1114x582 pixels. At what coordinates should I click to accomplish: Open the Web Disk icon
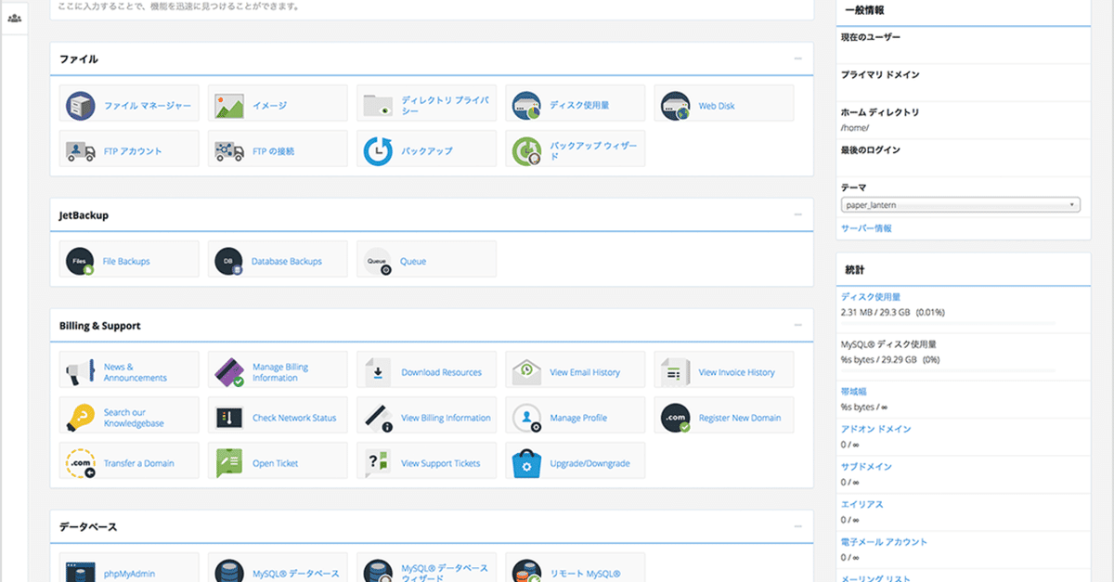tap(675, 105)
